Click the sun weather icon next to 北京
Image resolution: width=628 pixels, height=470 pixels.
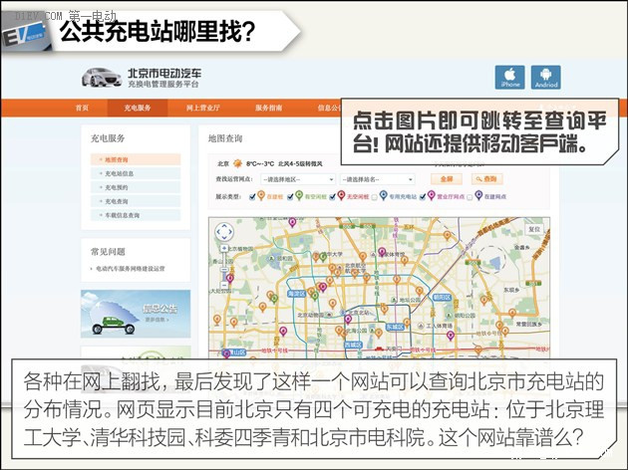click(238, 163)
